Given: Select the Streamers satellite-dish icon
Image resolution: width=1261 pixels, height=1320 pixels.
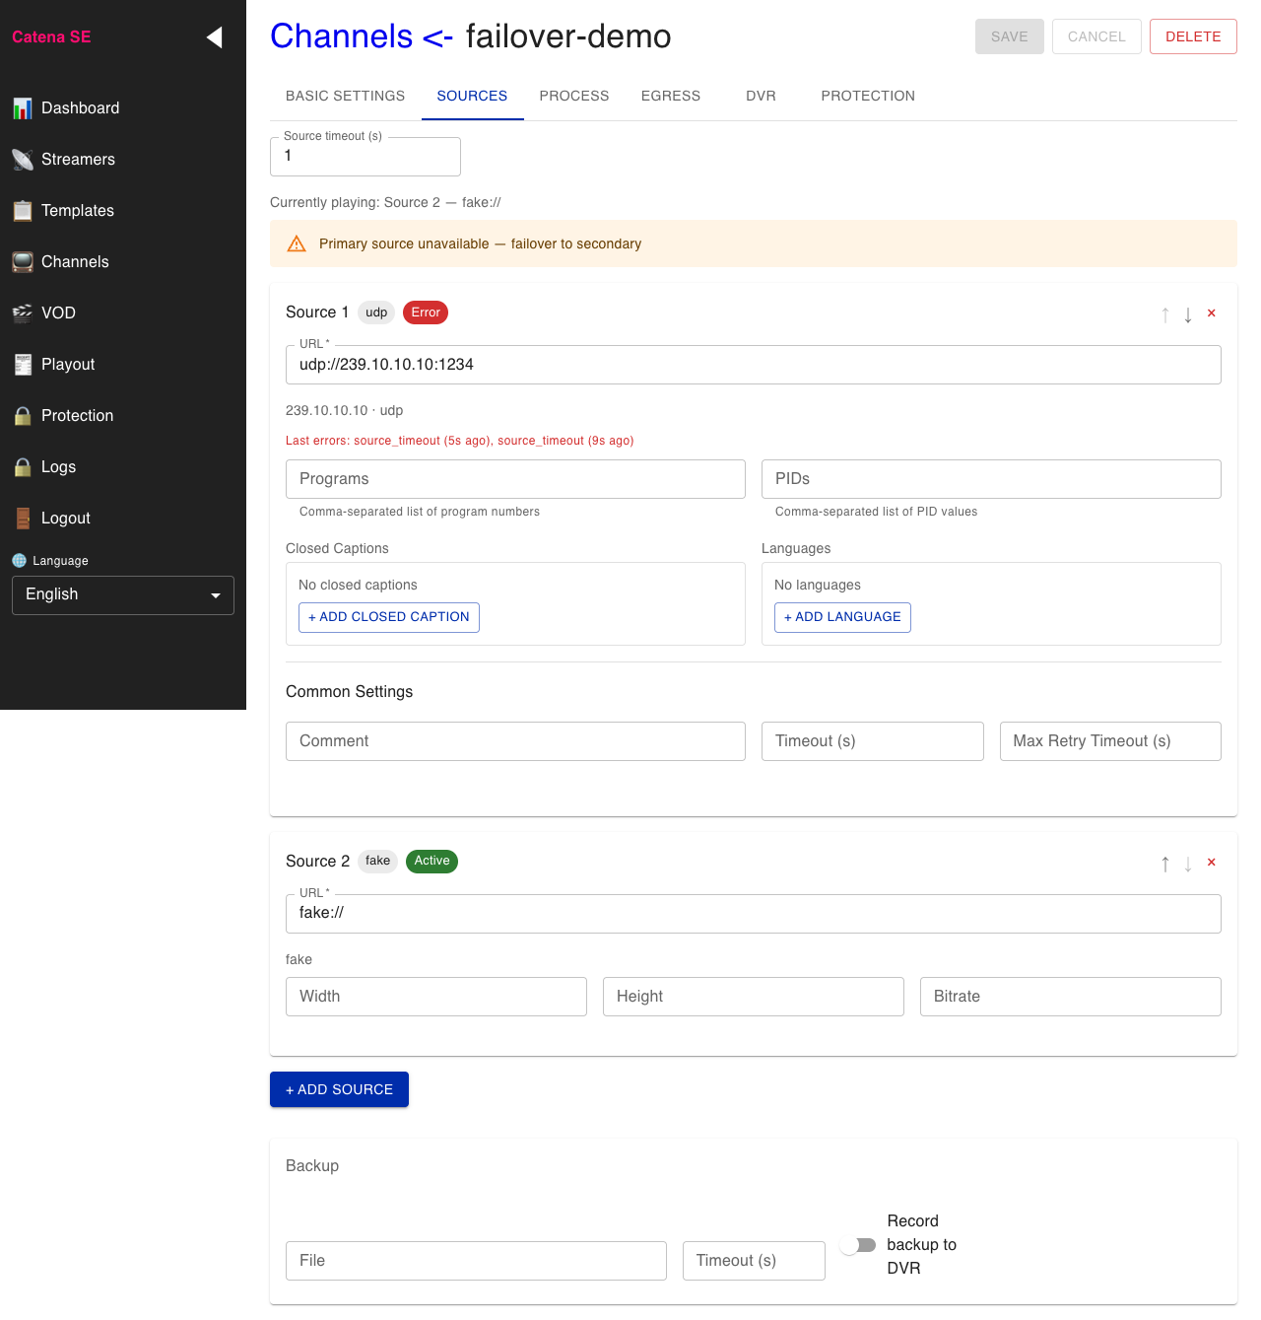Looking at the screenshot, I should [x=22, y=159].
